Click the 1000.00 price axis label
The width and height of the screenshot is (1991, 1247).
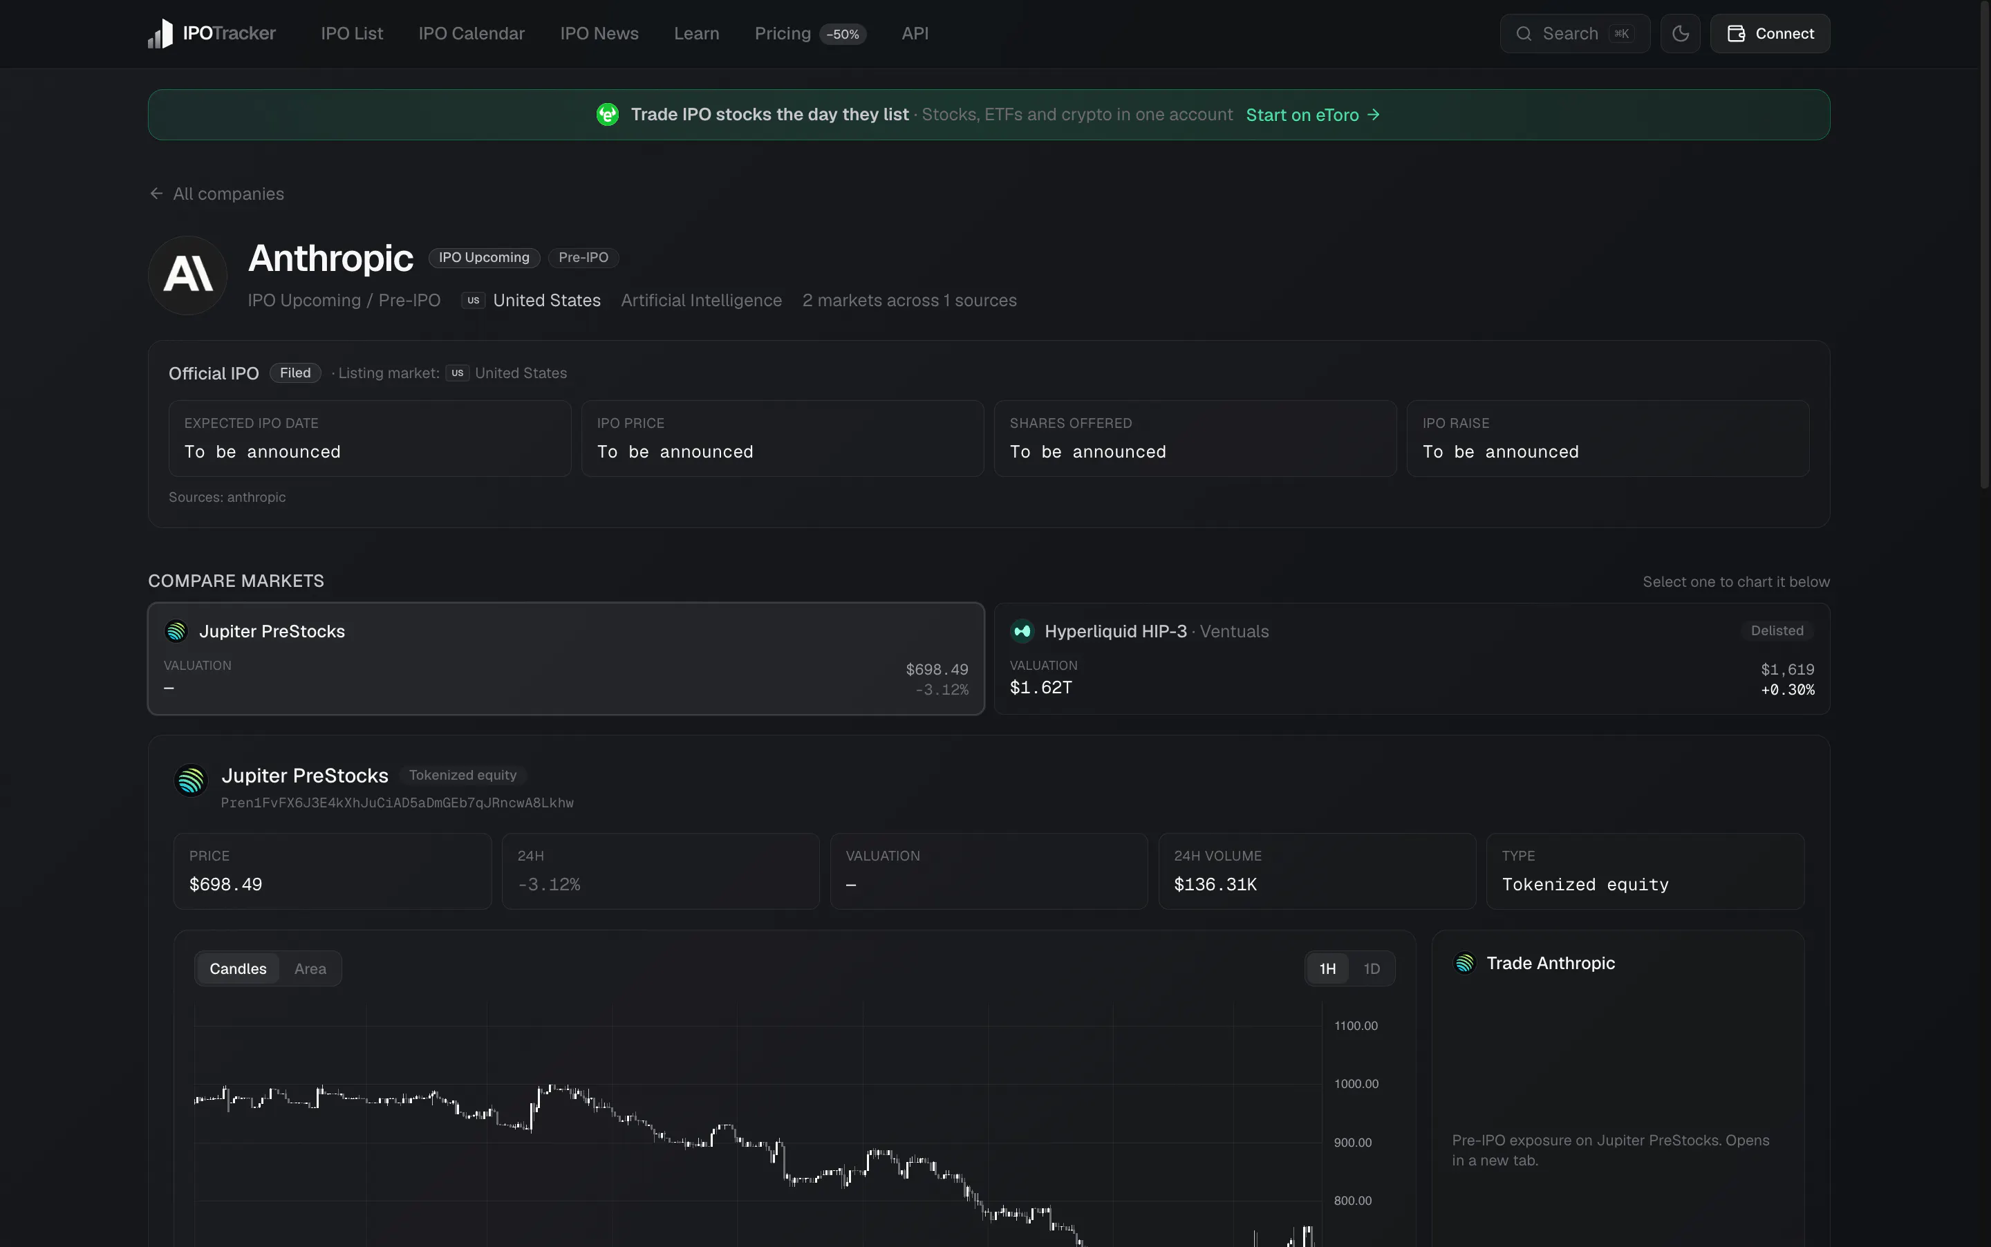pos(1356,1085)
